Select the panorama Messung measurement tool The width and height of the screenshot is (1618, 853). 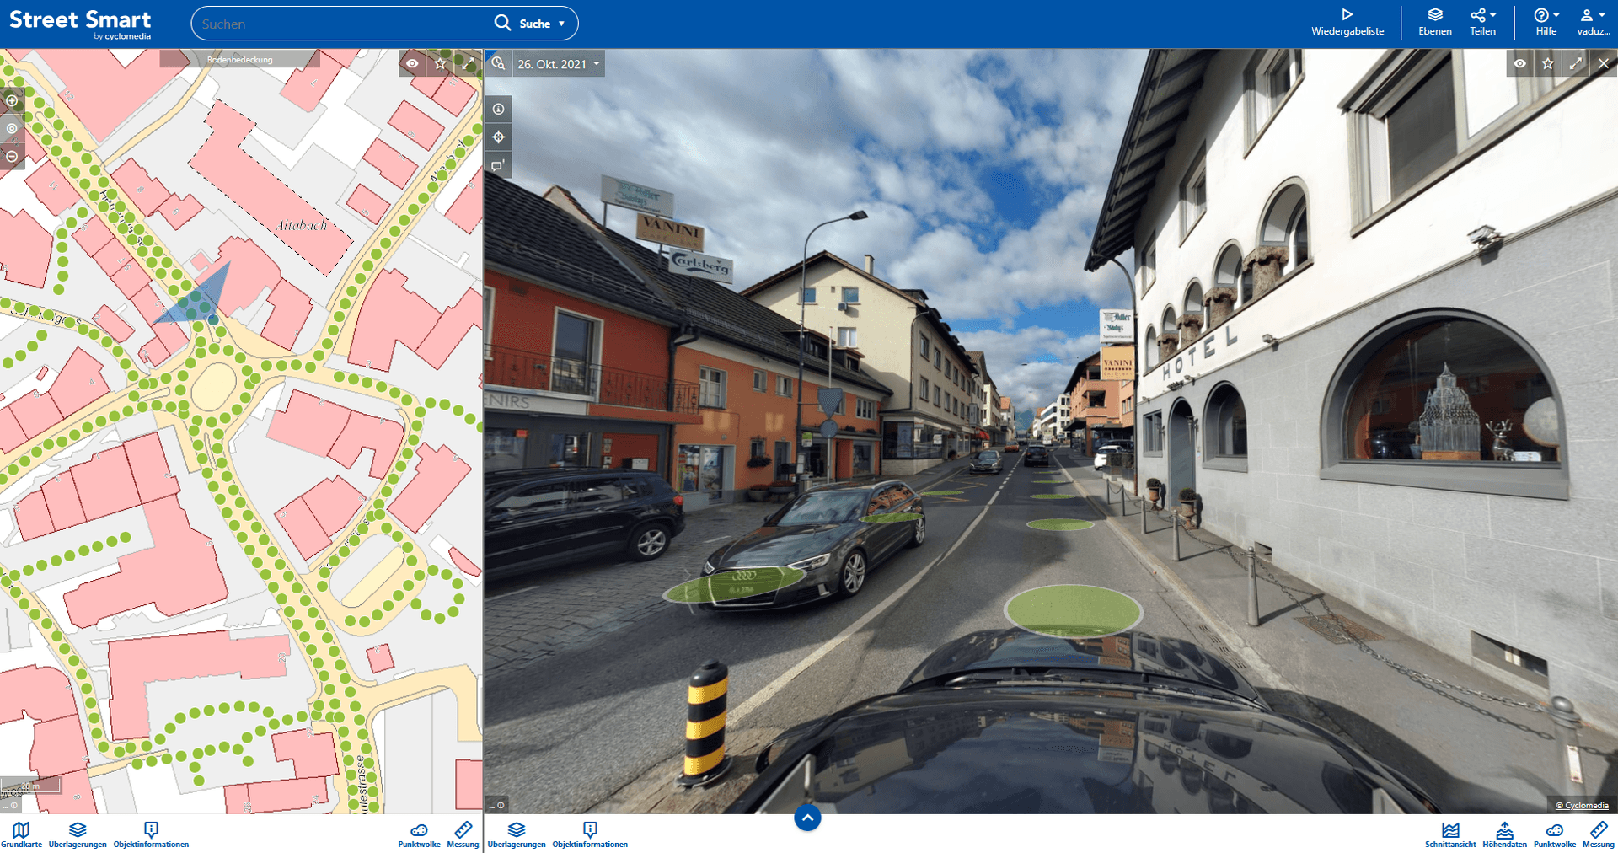click(x=1598, y=834)
